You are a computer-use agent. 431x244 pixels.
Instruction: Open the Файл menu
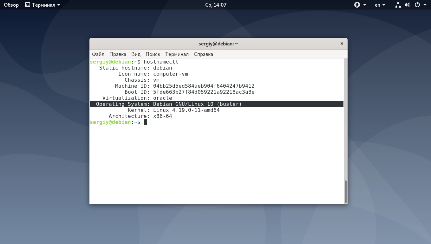pos(98,54)
